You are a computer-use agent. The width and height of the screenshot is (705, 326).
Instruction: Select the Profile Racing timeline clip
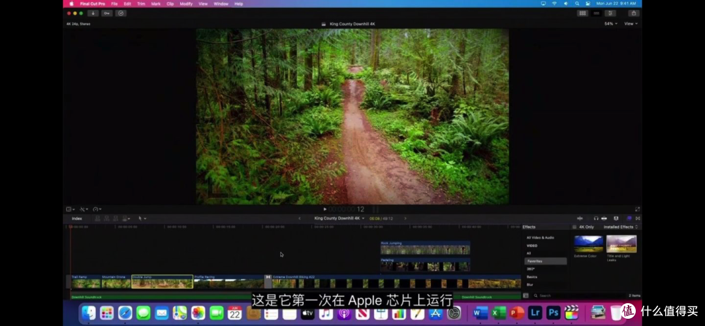229,282
